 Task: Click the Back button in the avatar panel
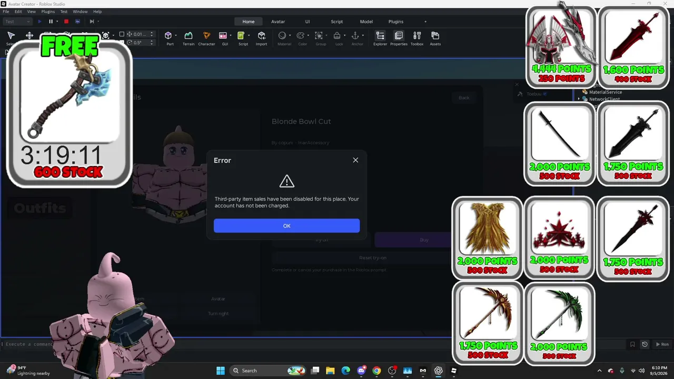click(x=464, y=97)
